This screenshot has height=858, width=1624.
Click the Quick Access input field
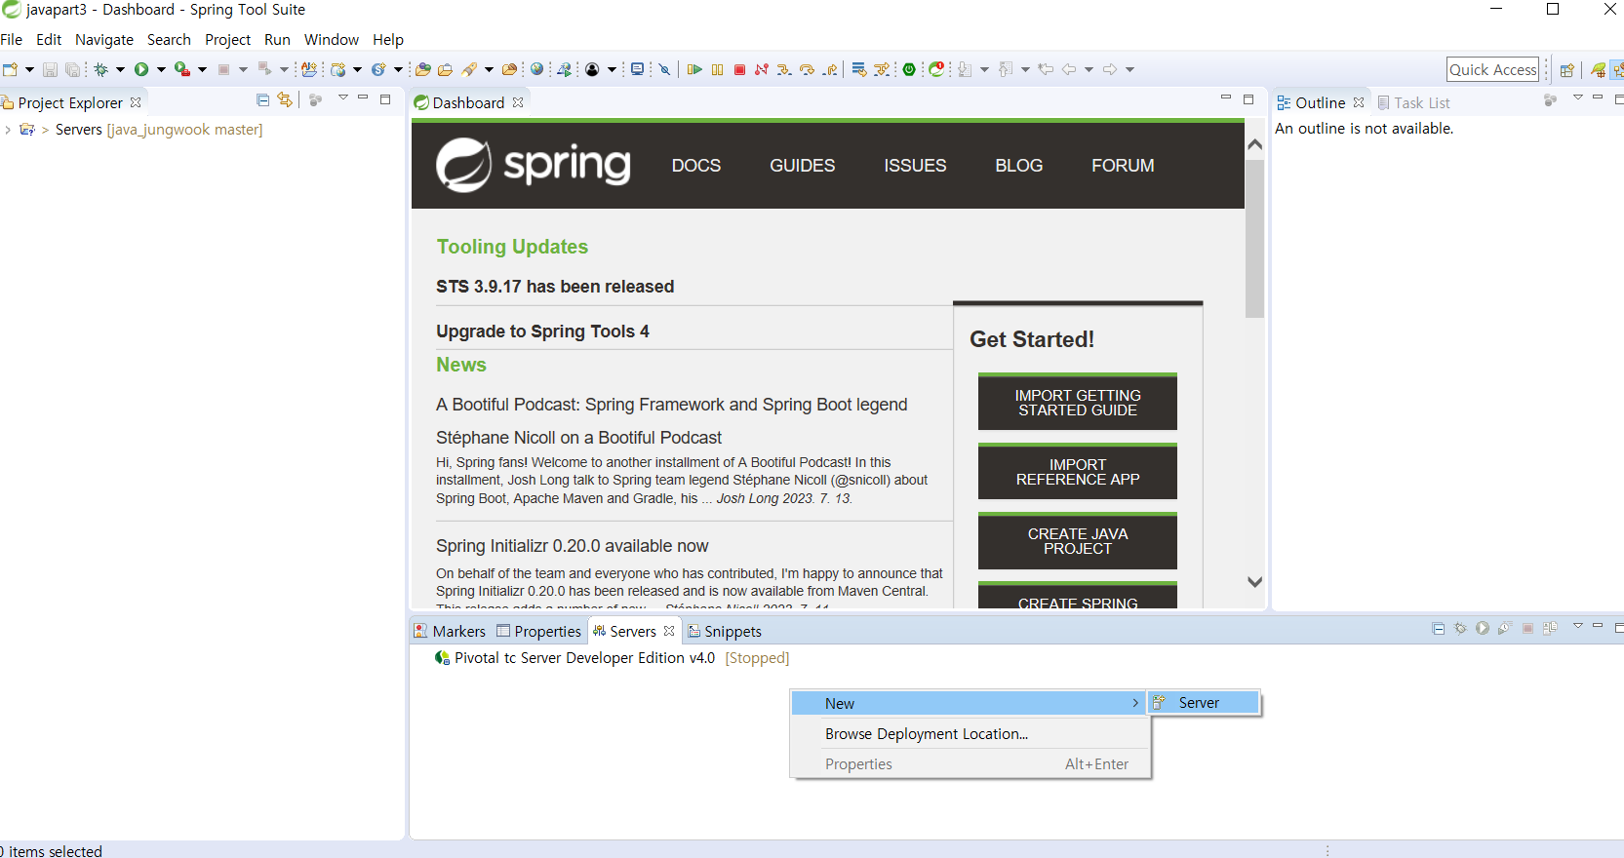(1493, 69)
